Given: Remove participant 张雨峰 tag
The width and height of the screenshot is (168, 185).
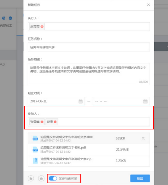Looking at the screenshot, I should [x=42, y=122].
